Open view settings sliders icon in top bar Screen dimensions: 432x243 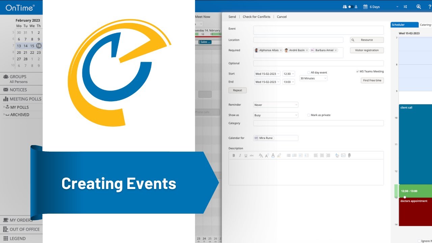(405, 7)
